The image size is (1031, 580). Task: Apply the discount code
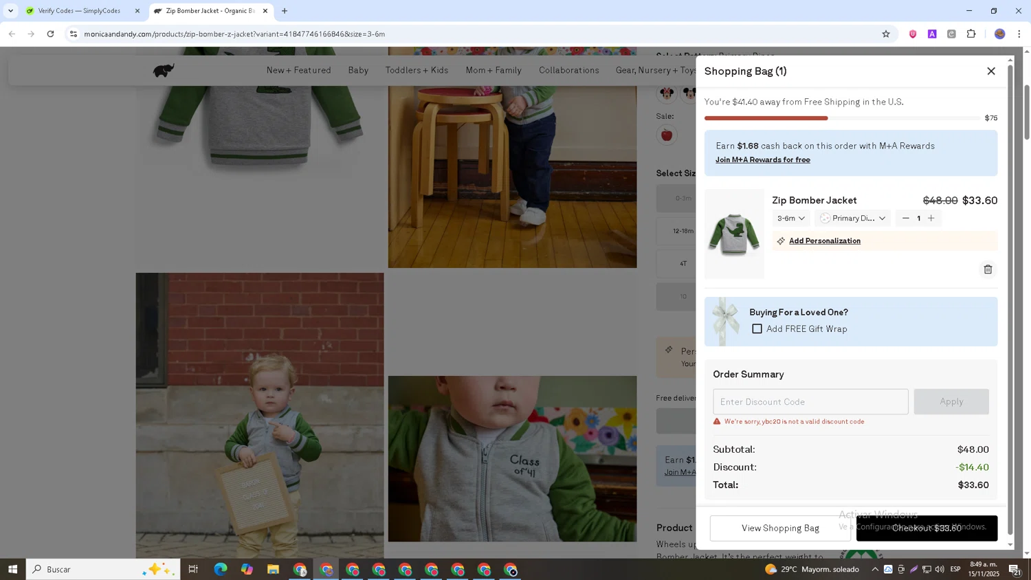(x=951, y=402)
